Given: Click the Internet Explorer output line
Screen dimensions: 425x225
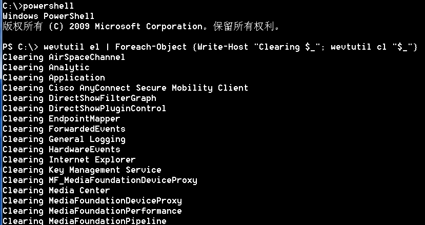Looking at the screenshot, I should (69, 160).
